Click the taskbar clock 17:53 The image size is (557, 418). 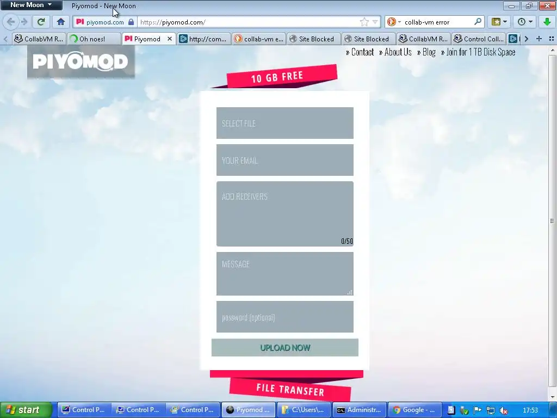(530, 410)
